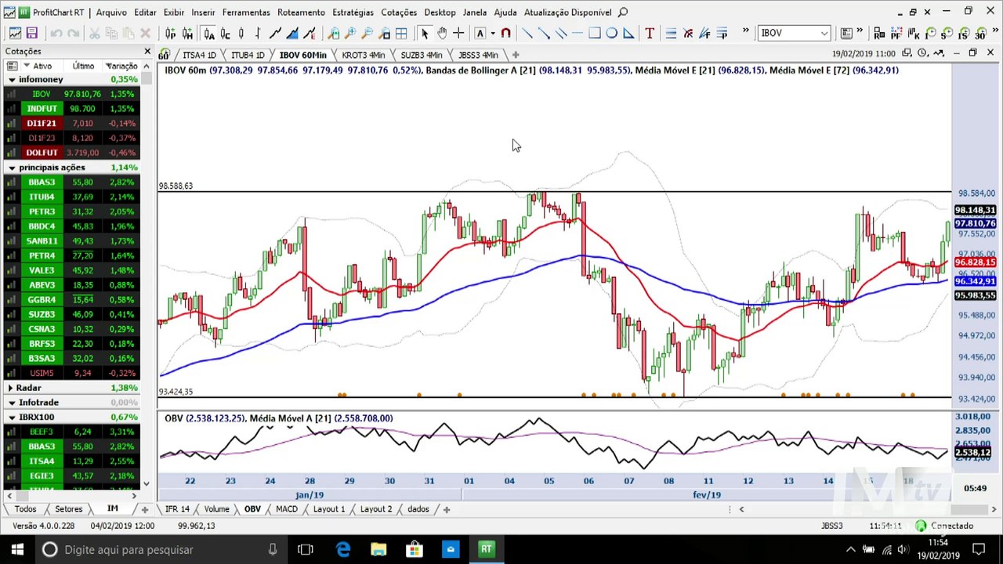Click the tile windows grid icon

tap(401, 33)
